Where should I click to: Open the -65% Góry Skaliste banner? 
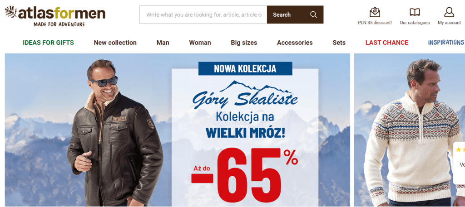pyautogui.click(x=178, y=130)
